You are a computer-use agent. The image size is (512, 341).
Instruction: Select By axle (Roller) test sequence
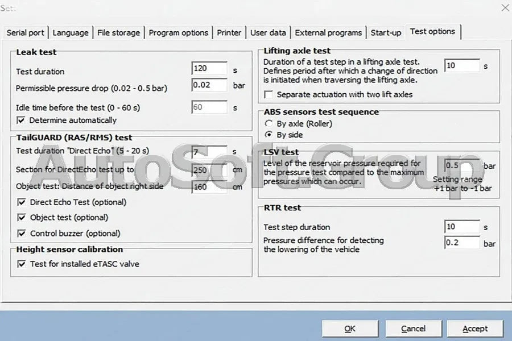[x=269, y=123]
